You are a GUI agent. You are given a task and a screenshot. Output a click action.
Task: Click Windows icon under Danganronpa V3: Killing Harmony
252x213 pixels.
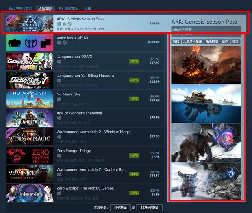59,80
